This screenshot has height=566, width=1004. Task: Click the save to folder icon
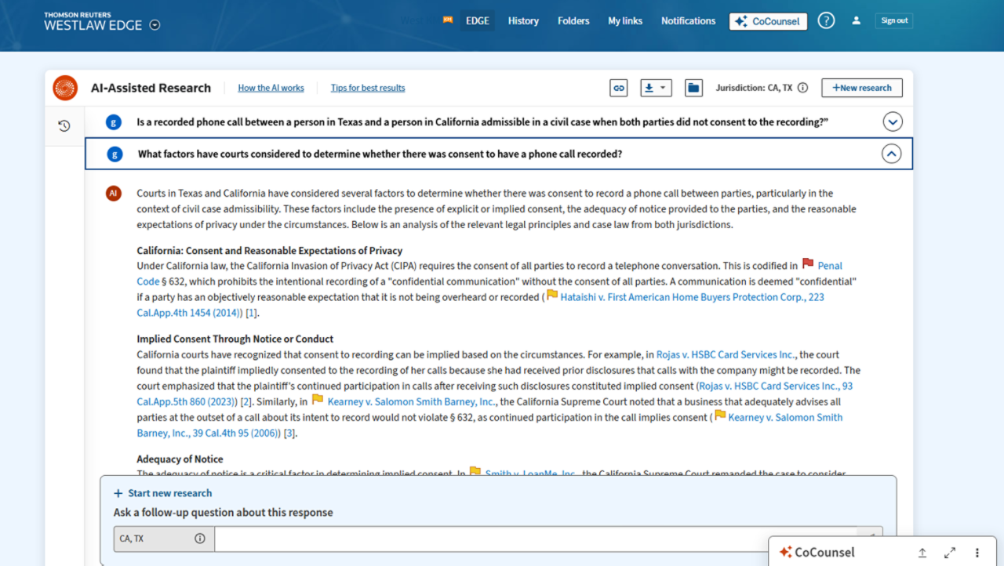[x=693, y=88]
